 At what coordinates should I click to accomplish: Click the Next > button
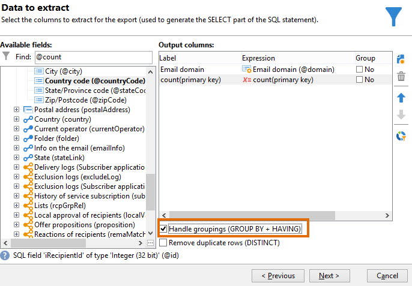click(330, 276)
